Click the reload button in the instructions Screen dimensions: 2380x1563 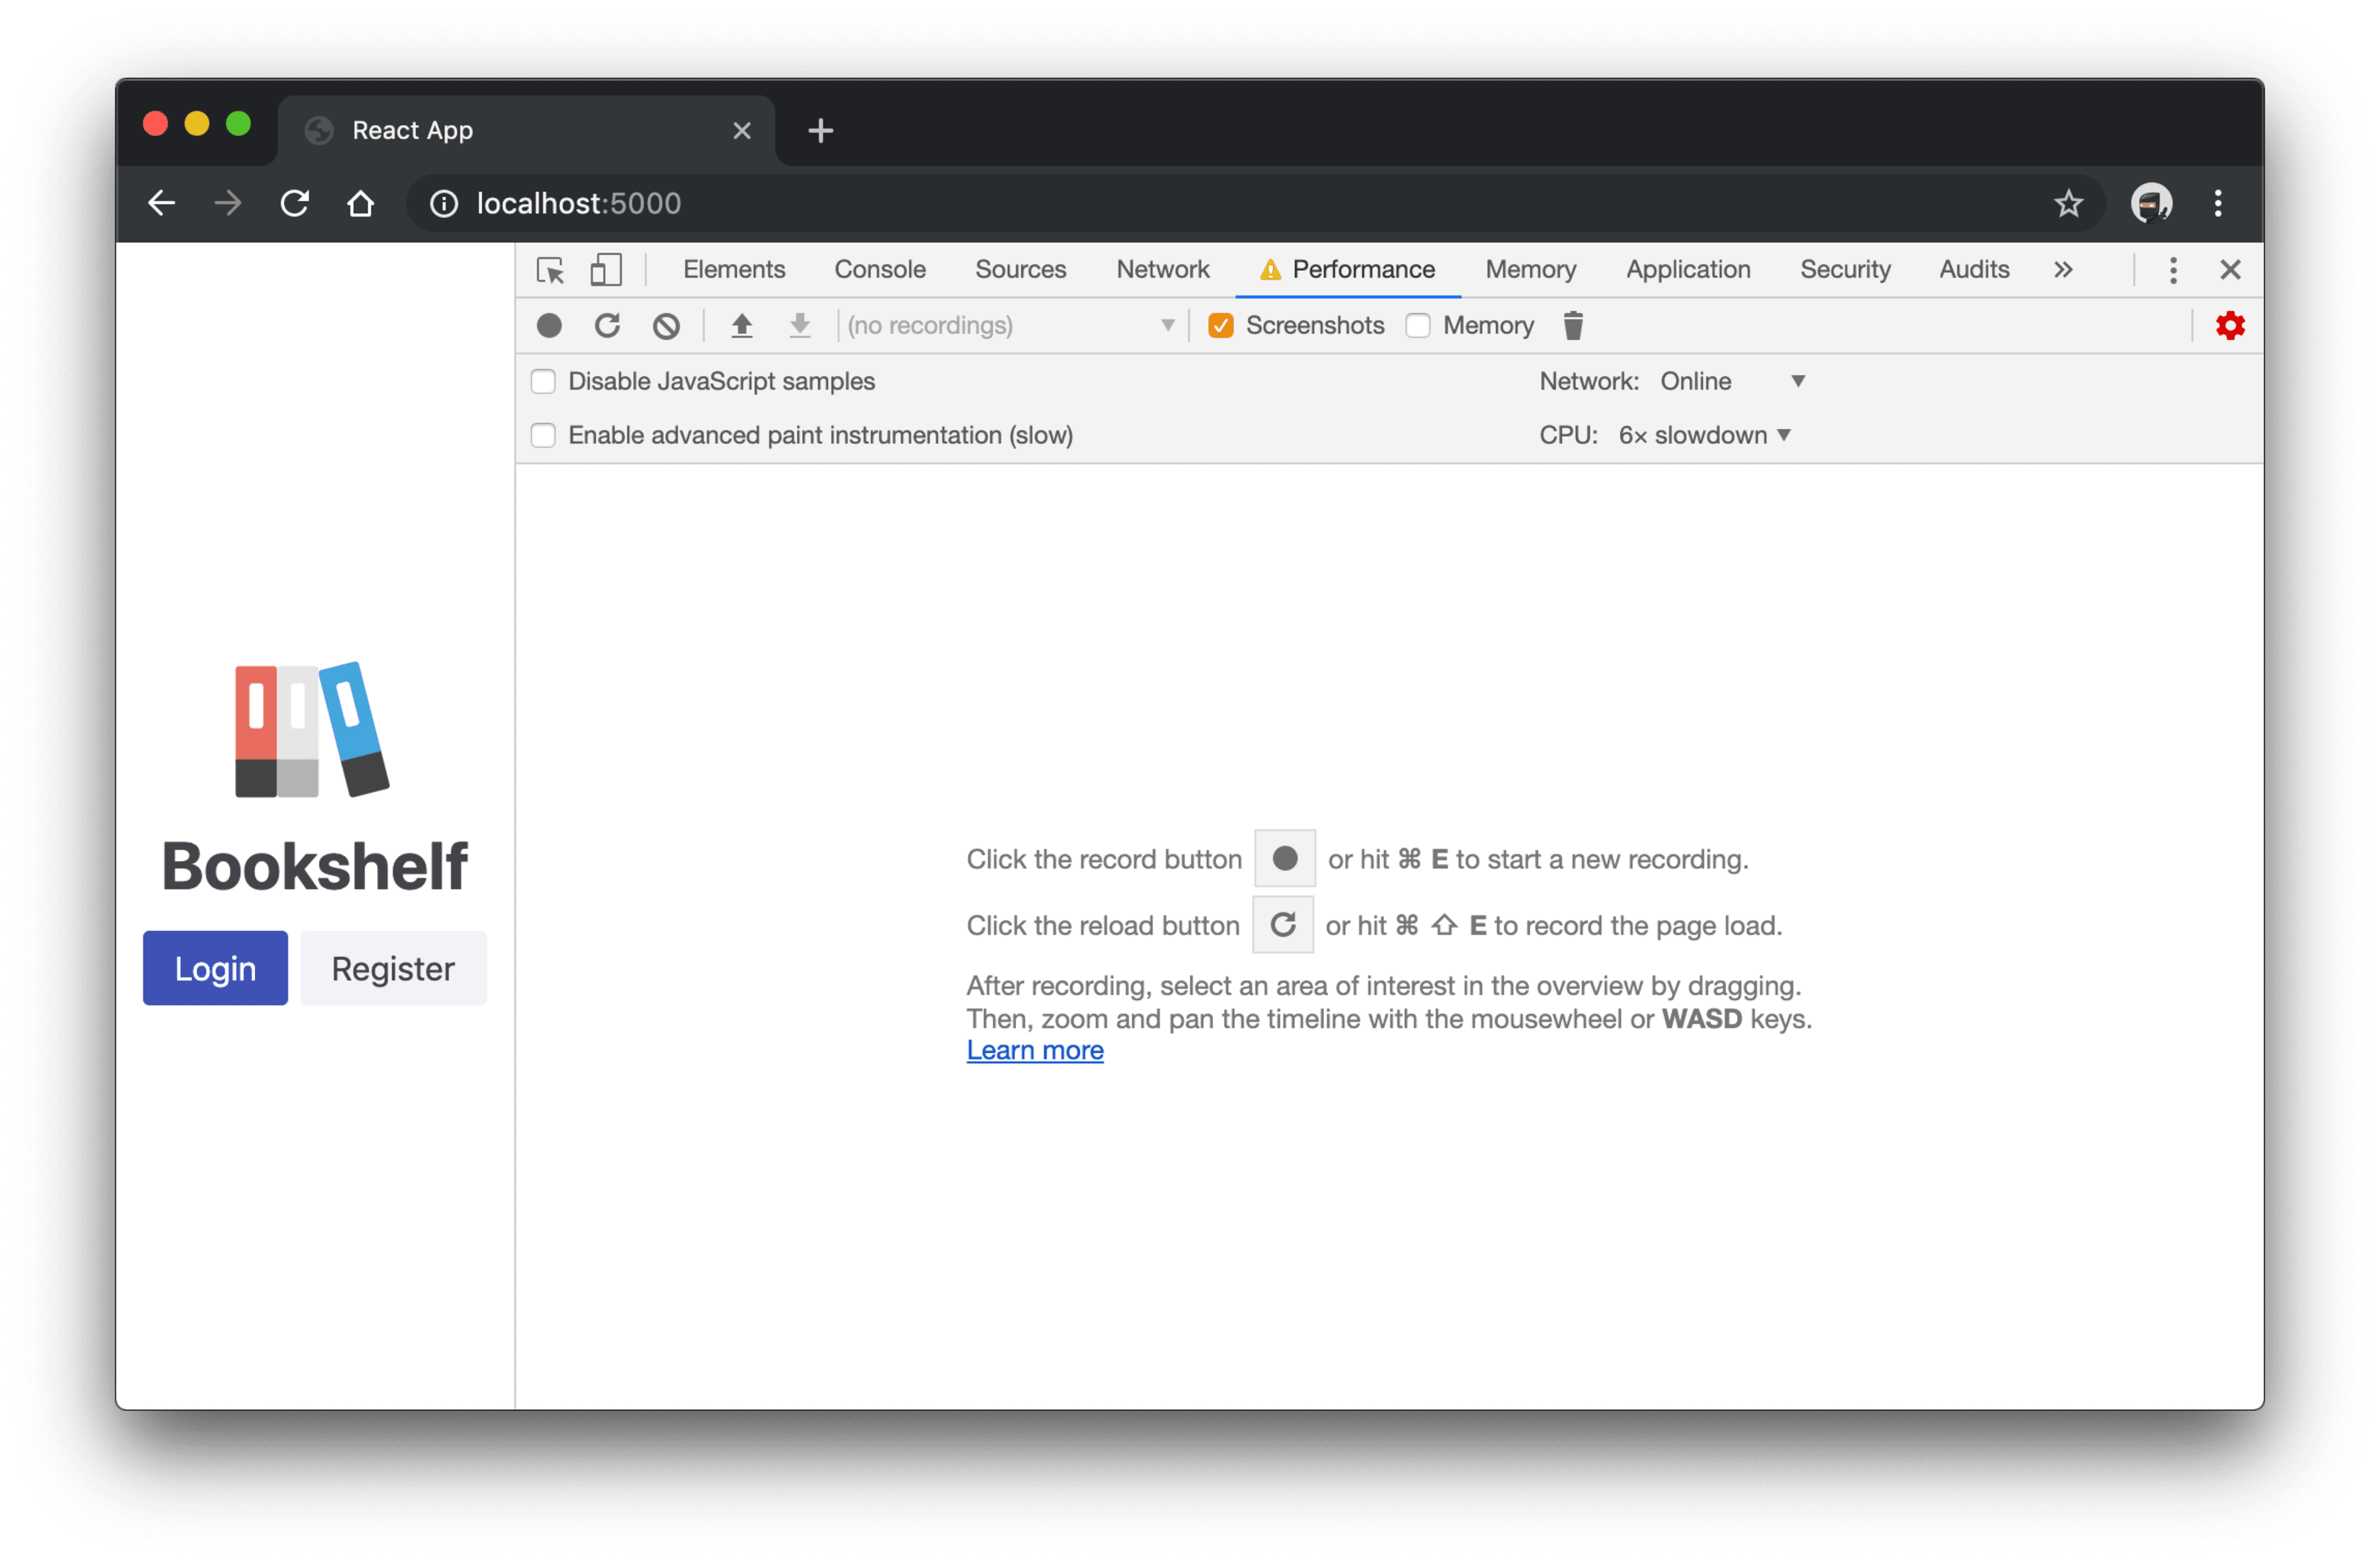click(x=1283, y=925)
